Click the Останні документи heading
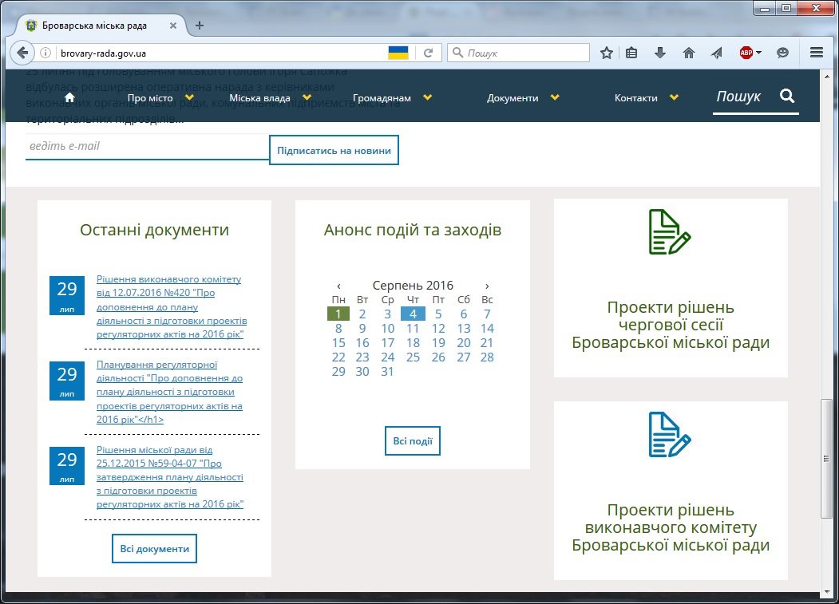 (x=154, y=230)
